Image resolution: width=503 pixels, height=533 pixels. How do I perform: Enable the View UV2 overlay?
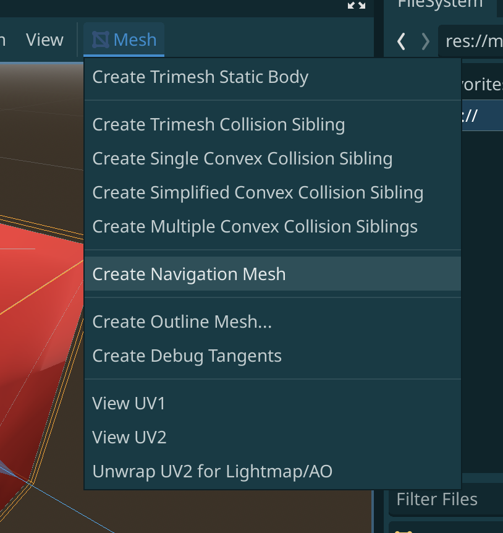click(x=129, y=437)
